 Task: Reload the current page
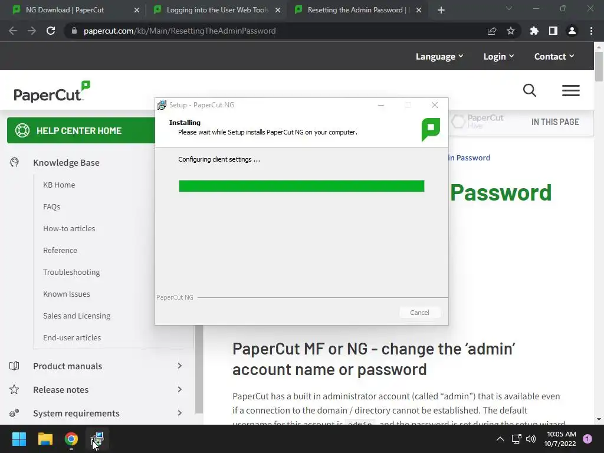click(x=51, y=31)
